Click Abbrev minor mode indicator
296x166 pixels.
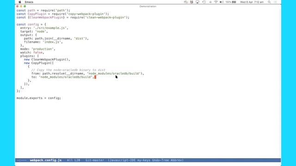click(x=177, y=160)
